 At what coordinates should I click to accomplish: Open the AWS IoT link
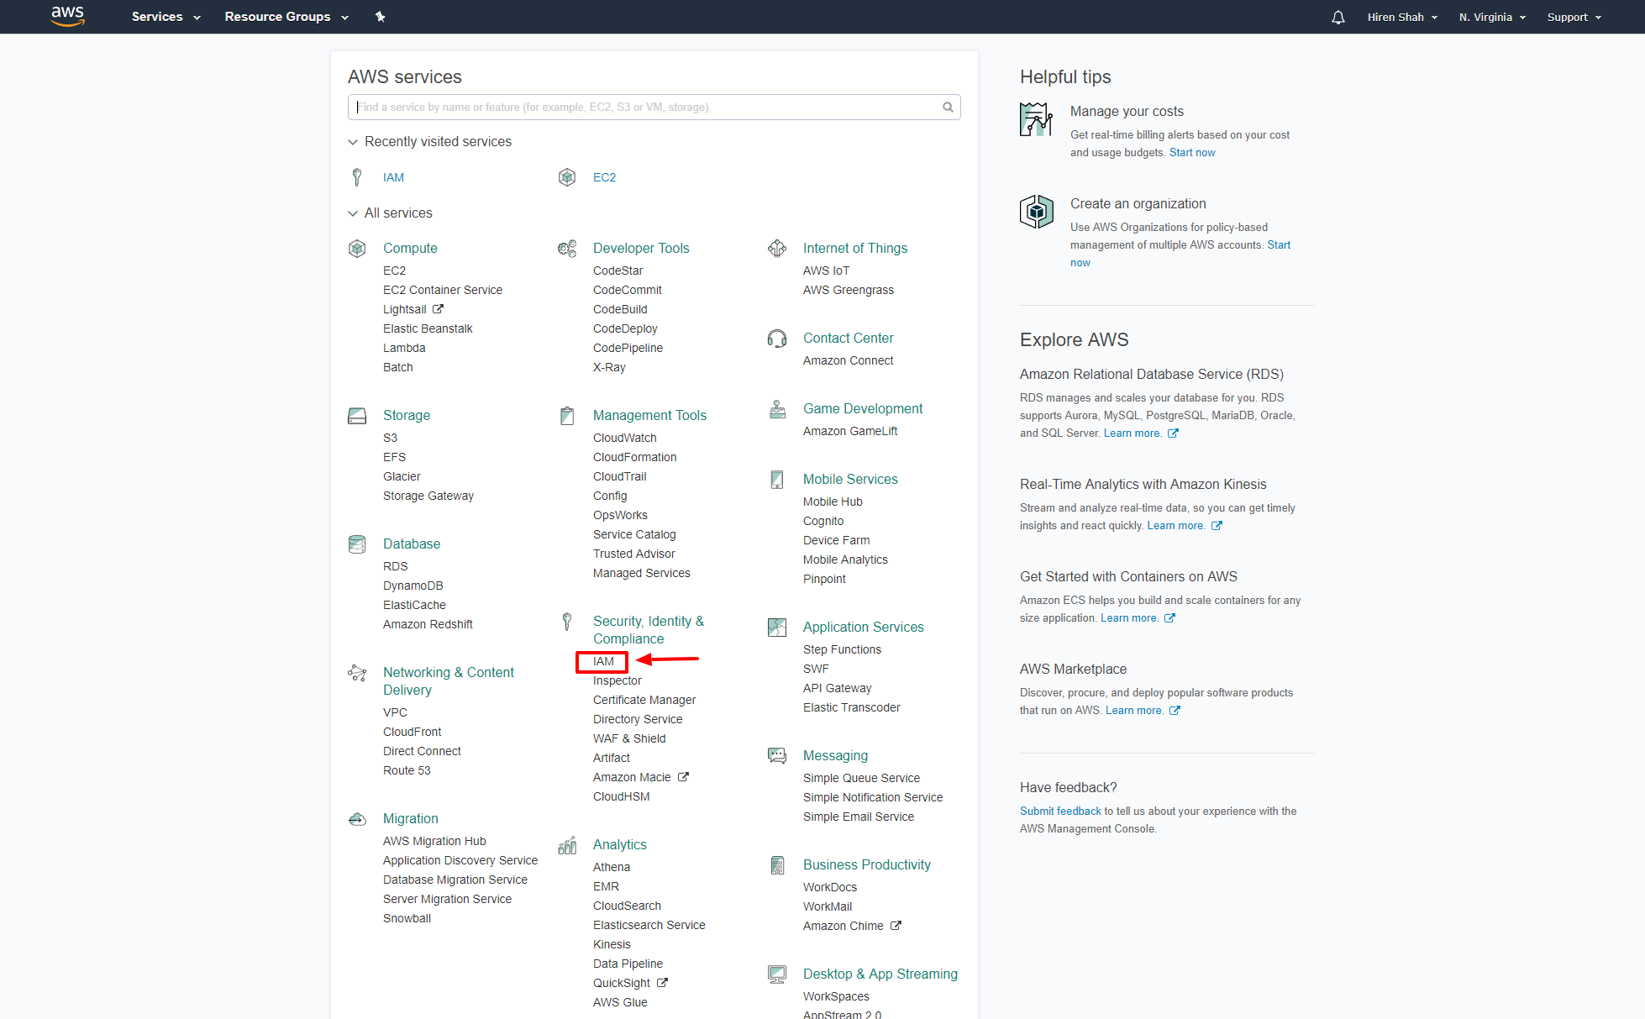point(826,271)
